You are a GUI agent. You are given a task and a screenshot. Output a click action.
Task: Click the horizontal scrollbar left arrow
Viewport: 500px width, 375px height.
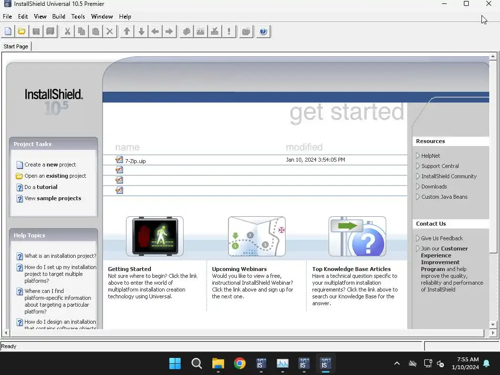click(6, 333)
